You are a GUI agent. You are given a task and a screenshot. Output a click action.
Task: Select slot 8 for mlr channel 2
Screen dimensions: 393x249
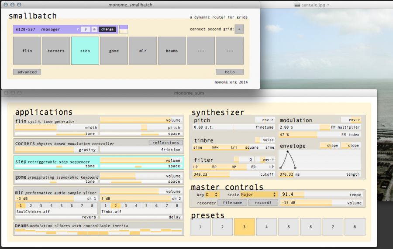[177, 206]
